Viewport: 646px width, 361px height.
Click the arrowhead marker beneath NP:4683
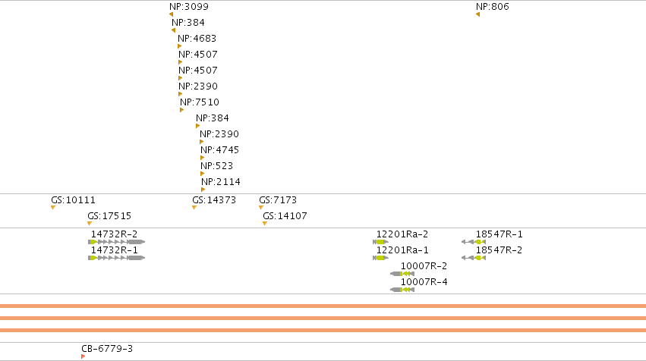[x=180, y=46]
